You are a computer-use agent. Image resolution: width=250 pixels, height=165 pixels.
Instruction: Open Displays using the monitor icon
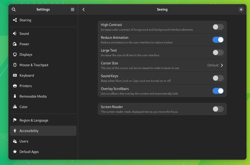14,54
